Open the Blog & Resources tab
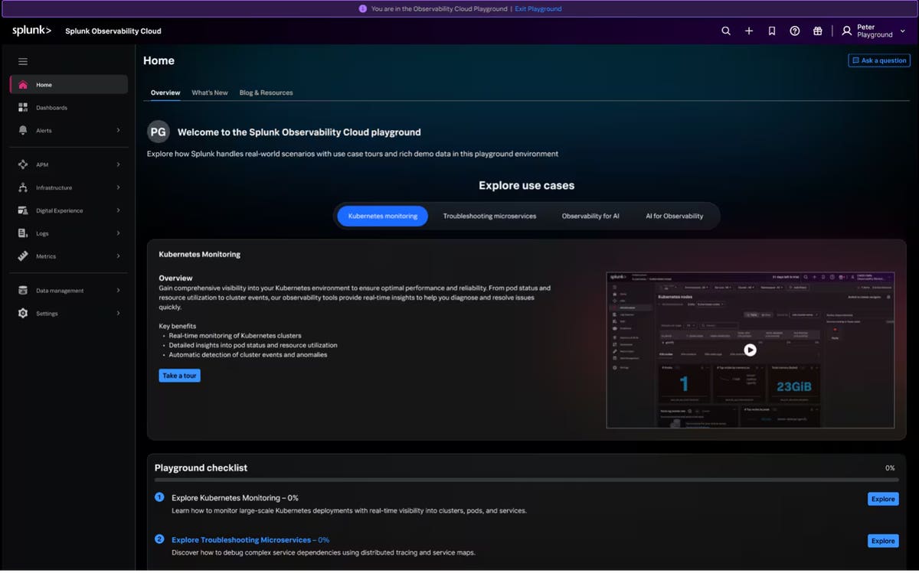919x573 pixels. pyautogui.click(x=266, y=93)
